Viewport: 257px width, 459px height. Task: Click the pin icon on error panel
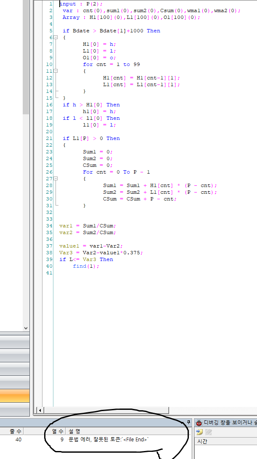188,422
